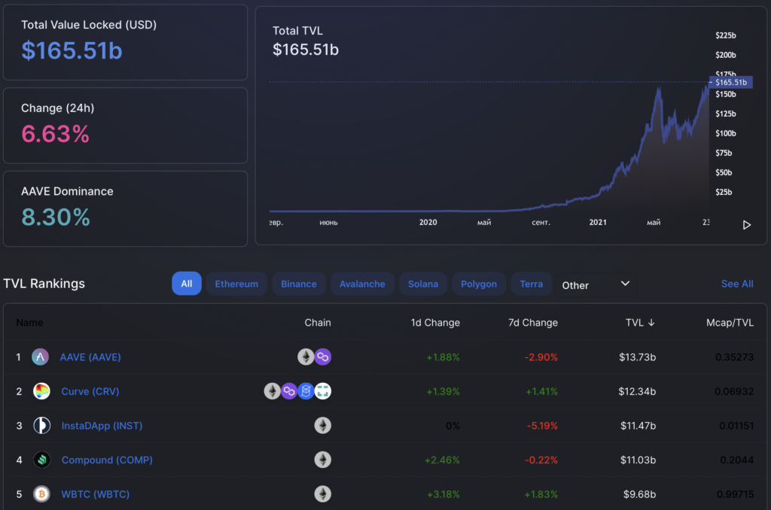Screen dimensions: 771x510
Task: Switch to the All chains tab
Action: tap(187, 284)
